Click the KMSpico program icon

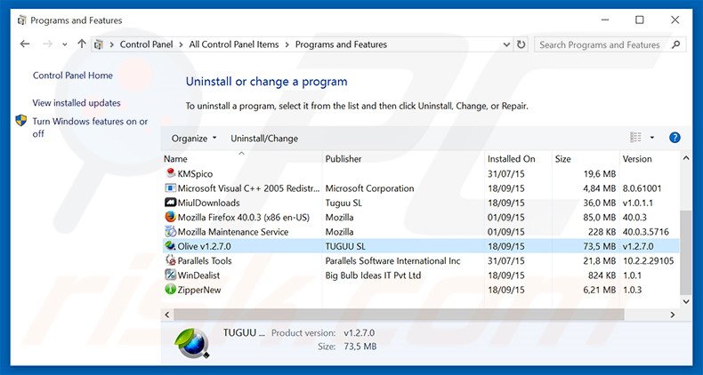tap(170, 173)
